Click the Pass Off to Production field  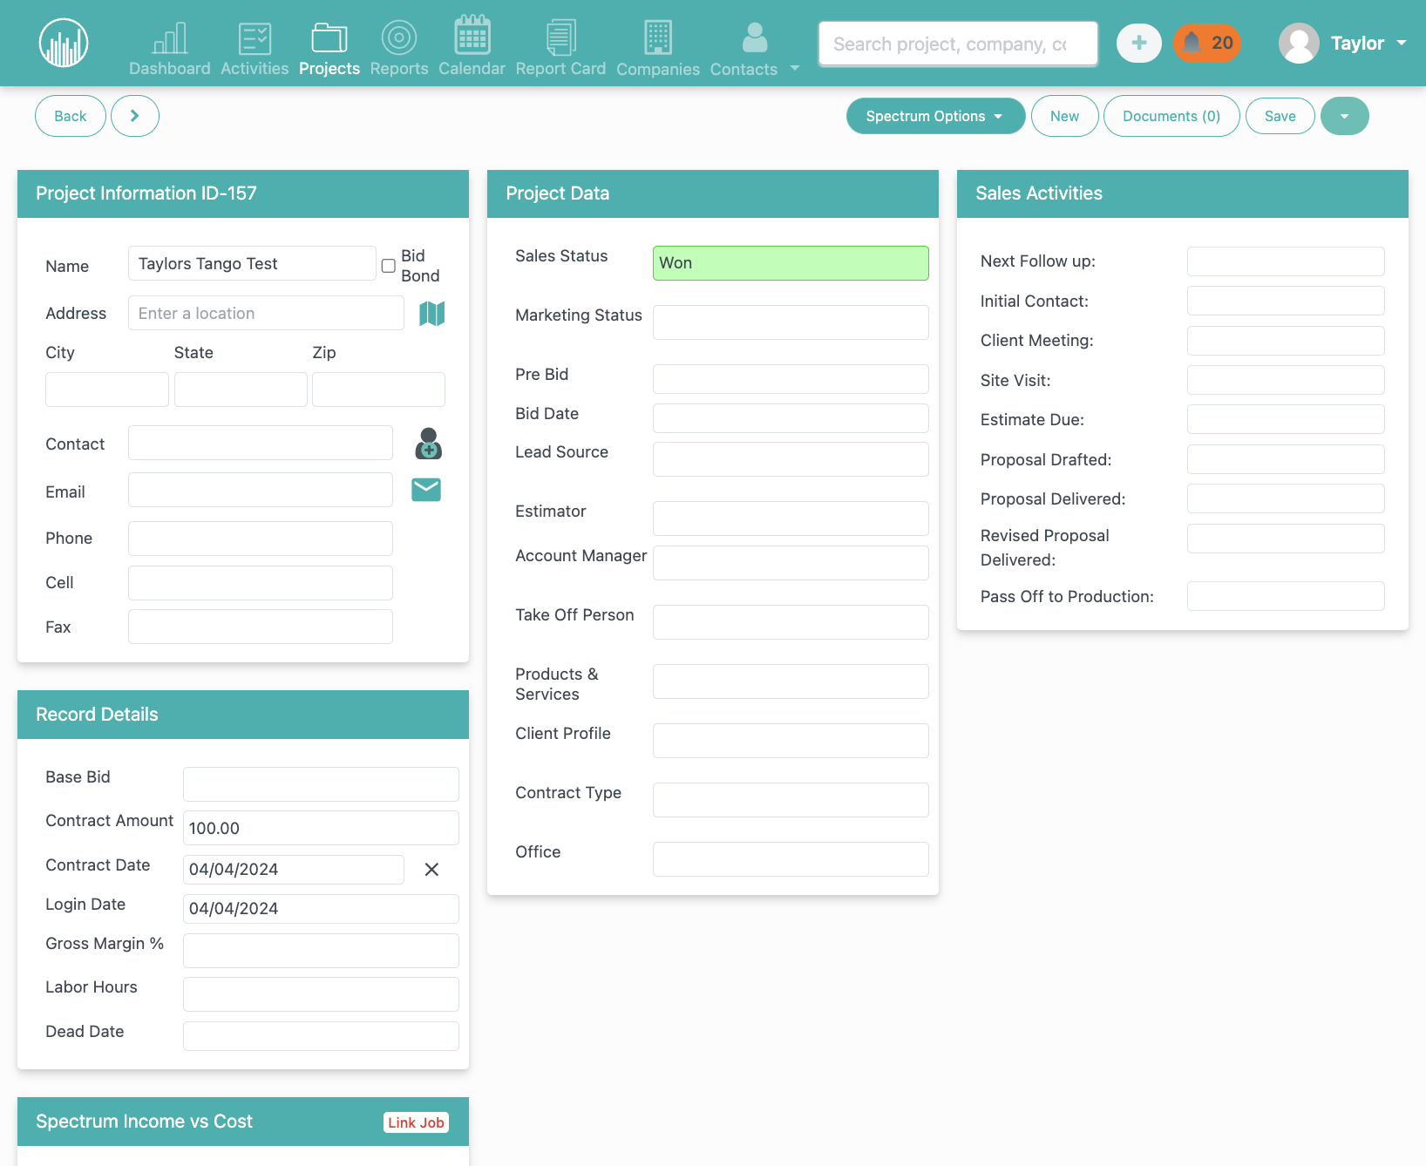pos(1286,596)
